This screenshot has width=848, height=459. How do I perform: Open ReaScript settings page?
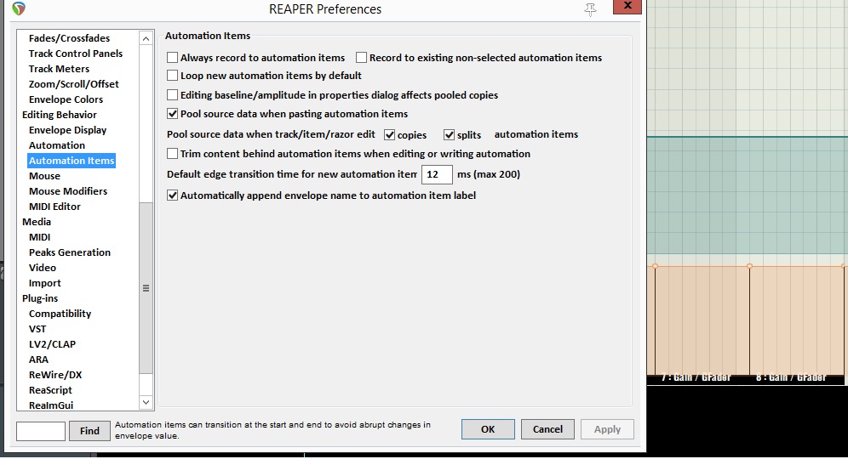50,390
